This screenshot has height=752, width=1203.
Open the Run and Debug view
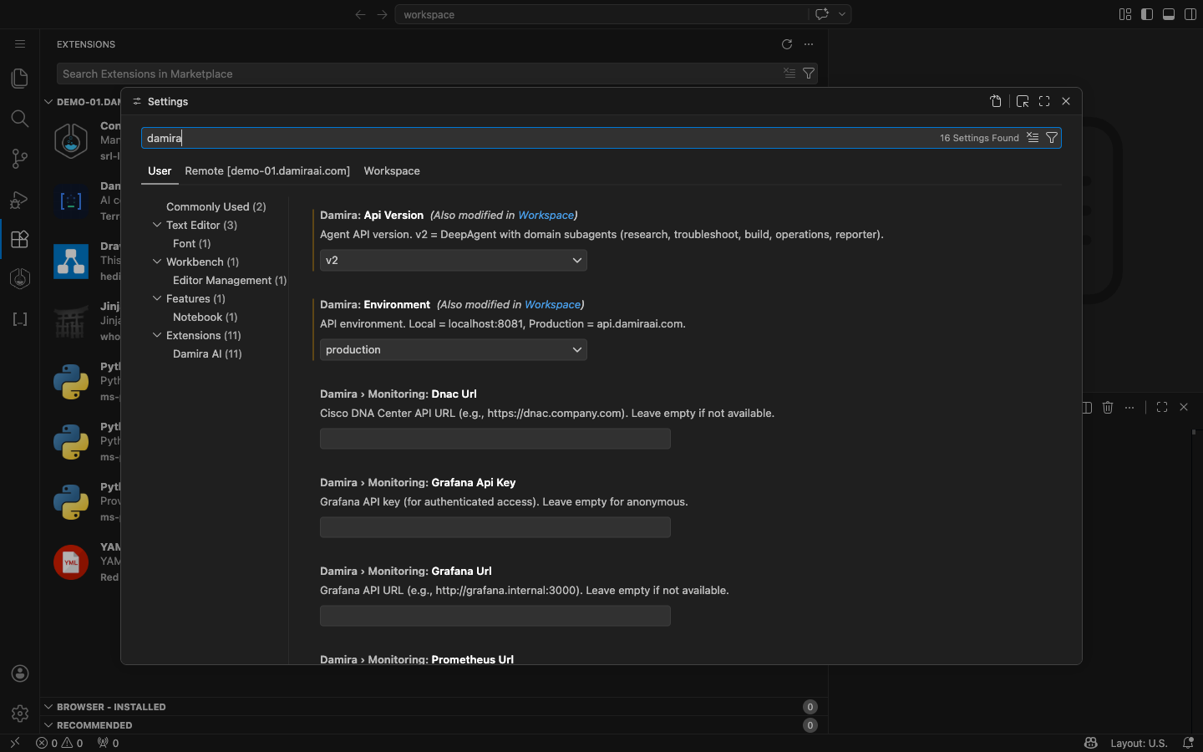tap(20, 199)
